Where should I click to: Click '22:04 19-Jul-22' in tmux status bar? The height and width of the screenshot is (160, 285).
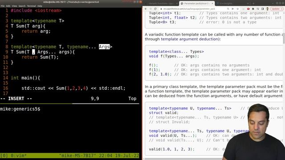[119, 156]
